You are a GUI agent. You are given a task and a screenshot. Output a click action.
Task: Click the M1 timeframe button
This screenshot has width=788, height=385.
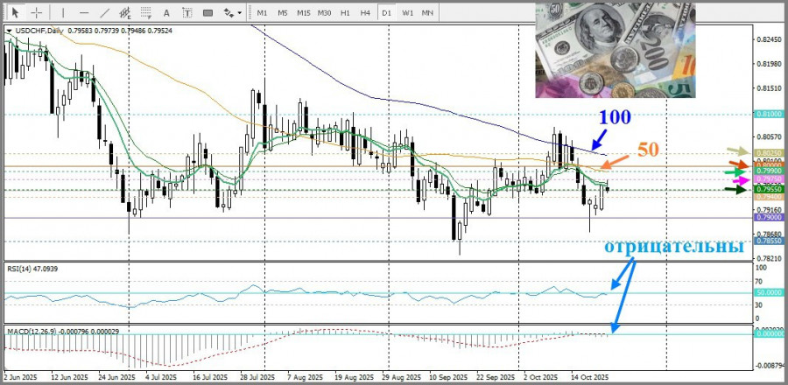point(262,13)
